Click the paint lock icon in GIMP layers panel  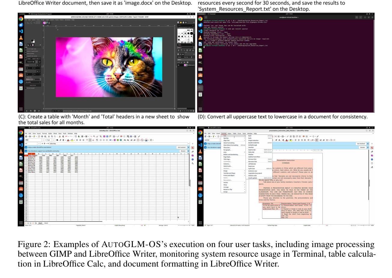coord(181,62)
